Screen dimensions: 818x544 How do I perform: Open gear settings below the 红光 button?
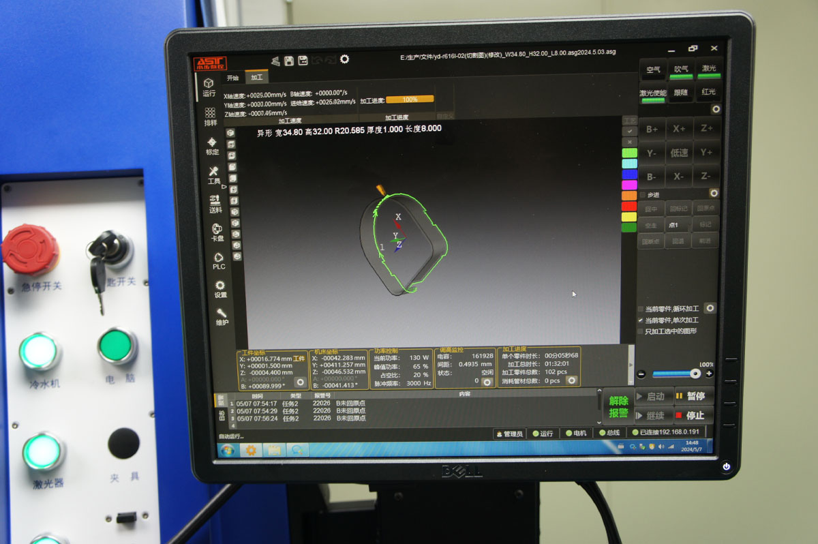716,109
